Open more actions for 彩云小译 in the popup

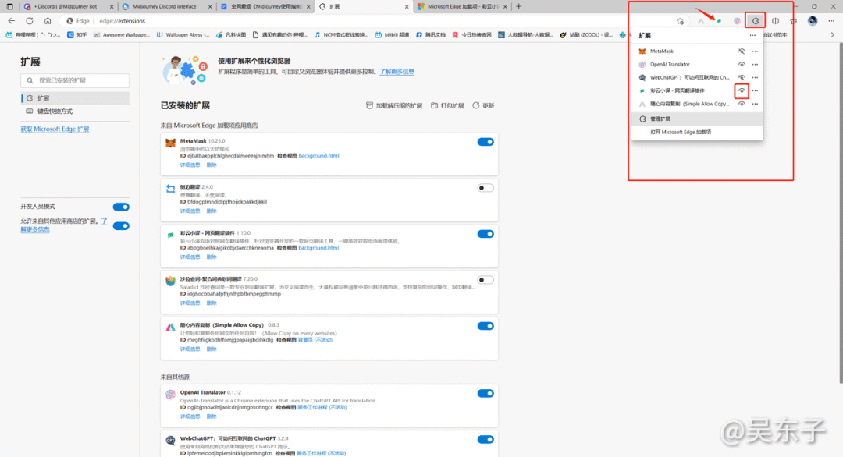click(x=755, y=90)
